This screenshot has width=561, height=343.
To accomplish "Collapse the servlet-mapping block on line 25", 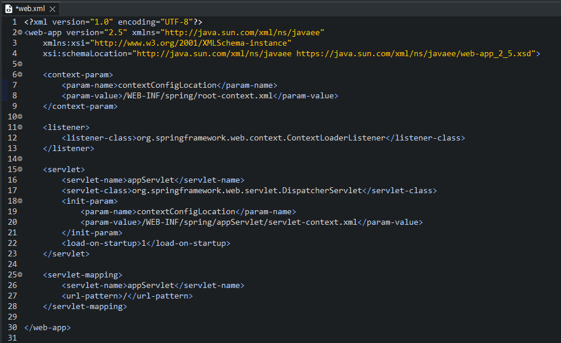I will [20, 275].
